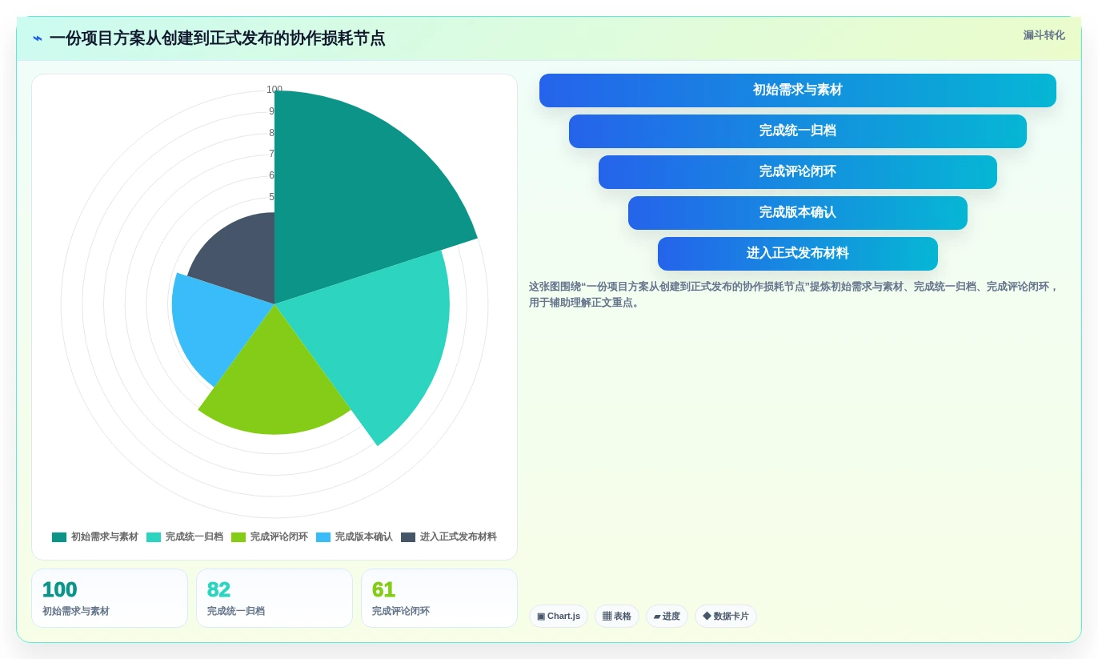Click the dark teal polar chart segment
This screenshot has width=1098, height=659.
point(352,192)
